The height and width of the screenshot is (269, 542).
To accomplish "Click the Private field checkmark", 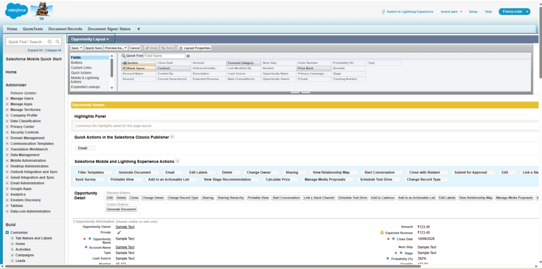I will click(x=119, y=233).
